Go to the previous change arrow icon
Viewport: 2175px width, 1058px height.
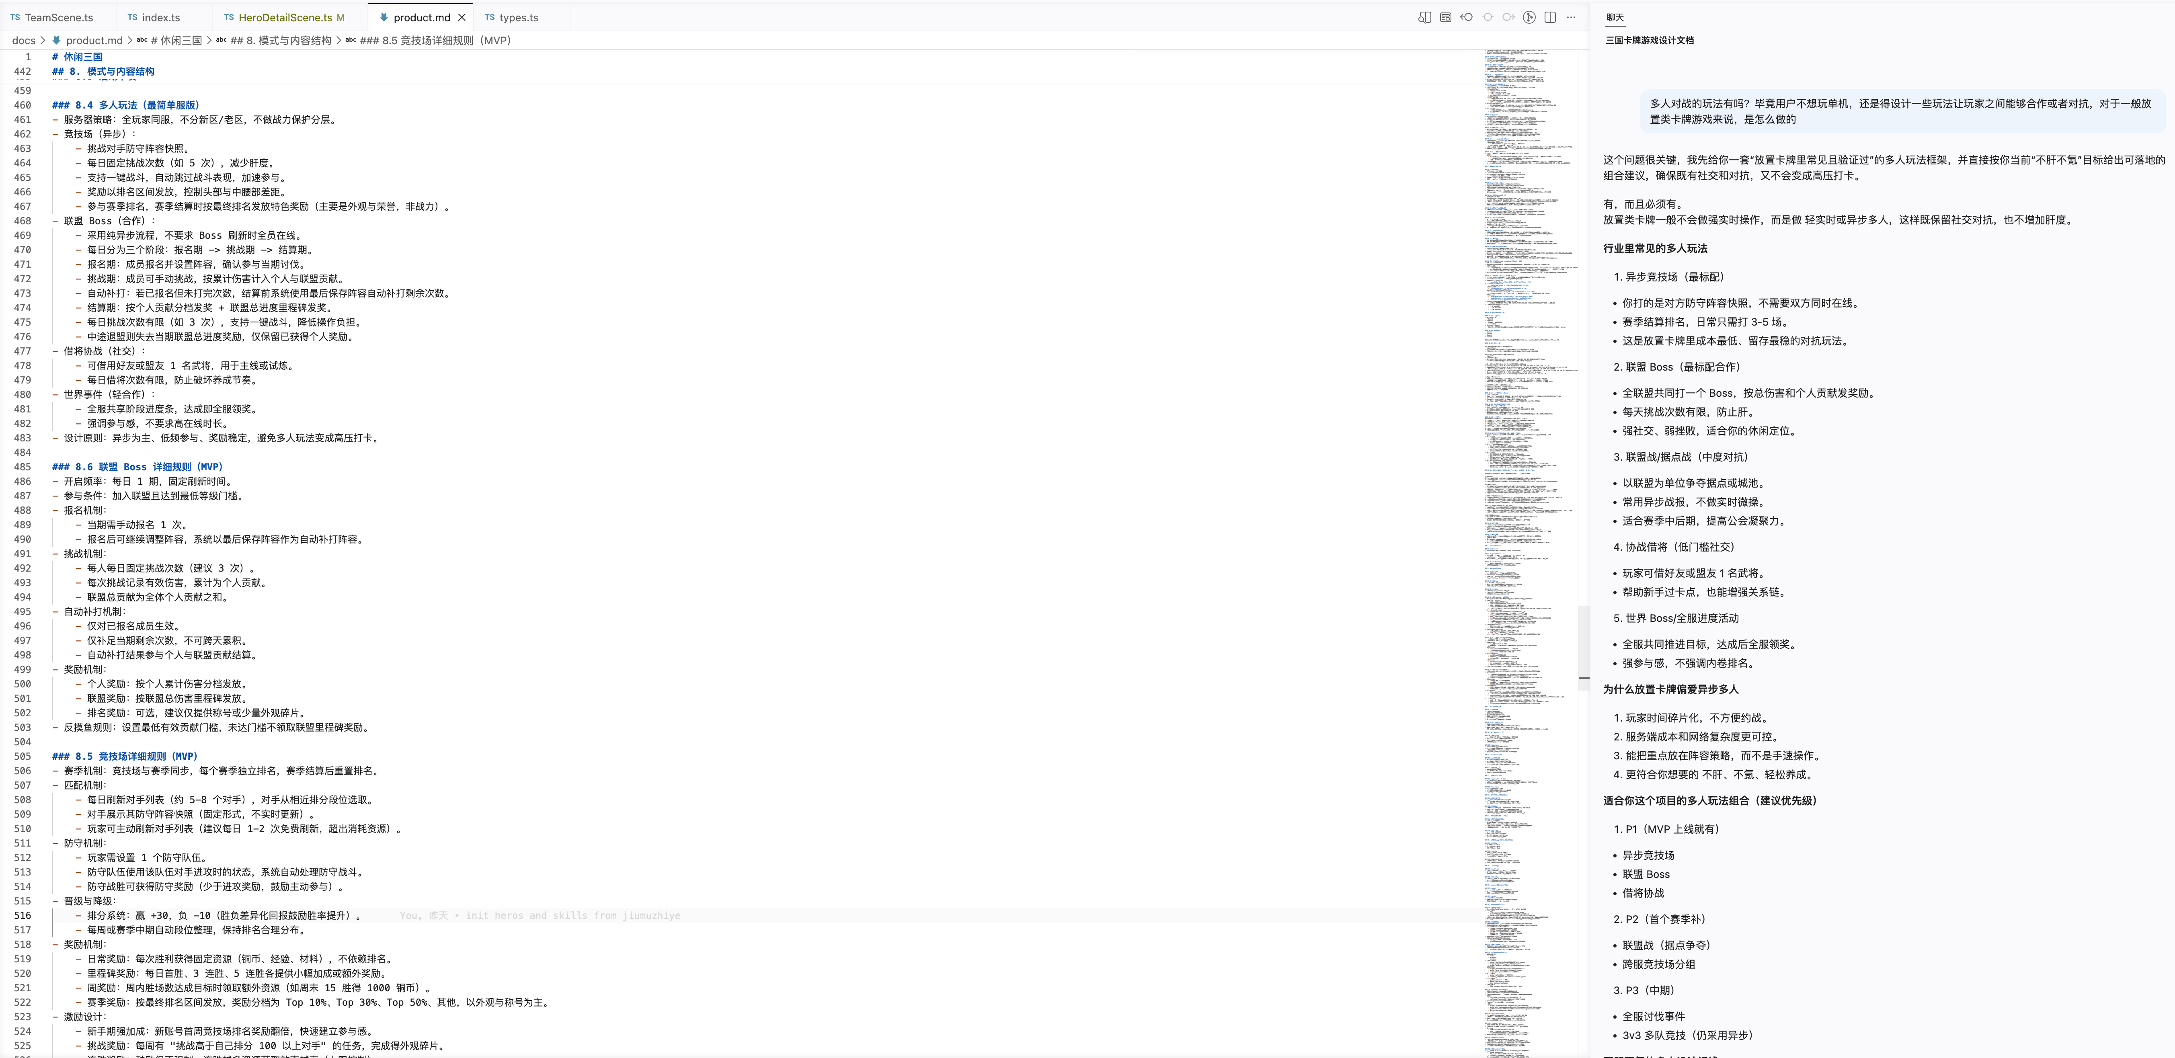pos(1467,17)
